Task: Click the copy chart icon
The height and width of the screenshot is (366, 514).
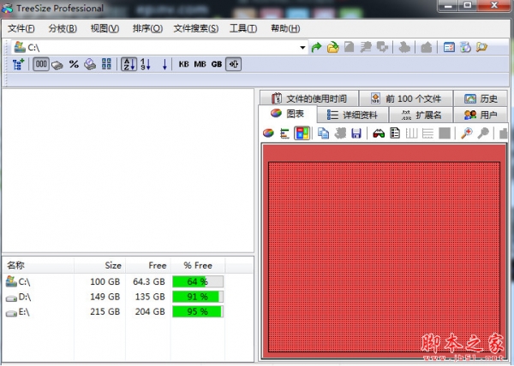Action: click(x=323, y=133)
